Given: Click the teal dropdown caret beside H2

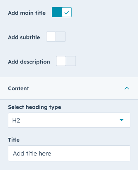Looking at the screenshot, I should pyautogui.click(x=121, y=120).
